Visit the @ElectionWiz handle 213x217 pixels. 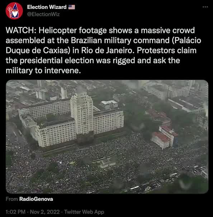tap(43, 14)
